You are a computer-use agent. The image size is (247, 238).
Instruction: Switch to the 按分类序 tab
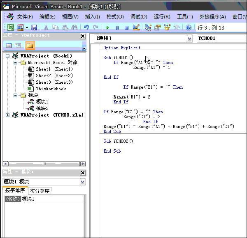40,191
